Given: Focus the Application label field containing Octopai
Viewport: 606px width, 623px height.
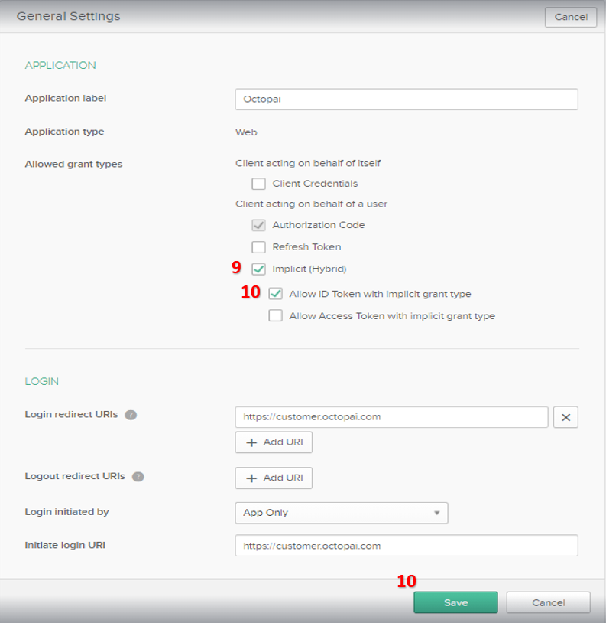Looking at the screenshot, I should click(406, 99).
